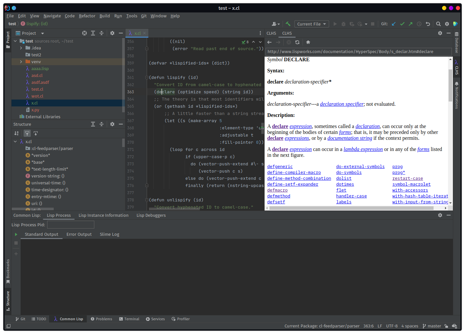Viewport: 465px width, 334px height.
Task: Open the Current File run configuration dropdown
Action: tap(312, 24)
